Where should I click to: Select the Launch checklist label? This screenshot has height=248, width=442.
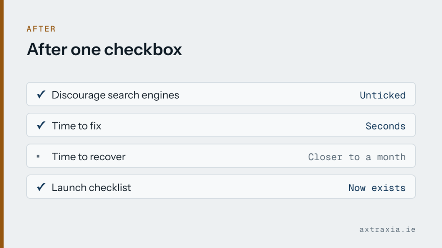[92, 188]
